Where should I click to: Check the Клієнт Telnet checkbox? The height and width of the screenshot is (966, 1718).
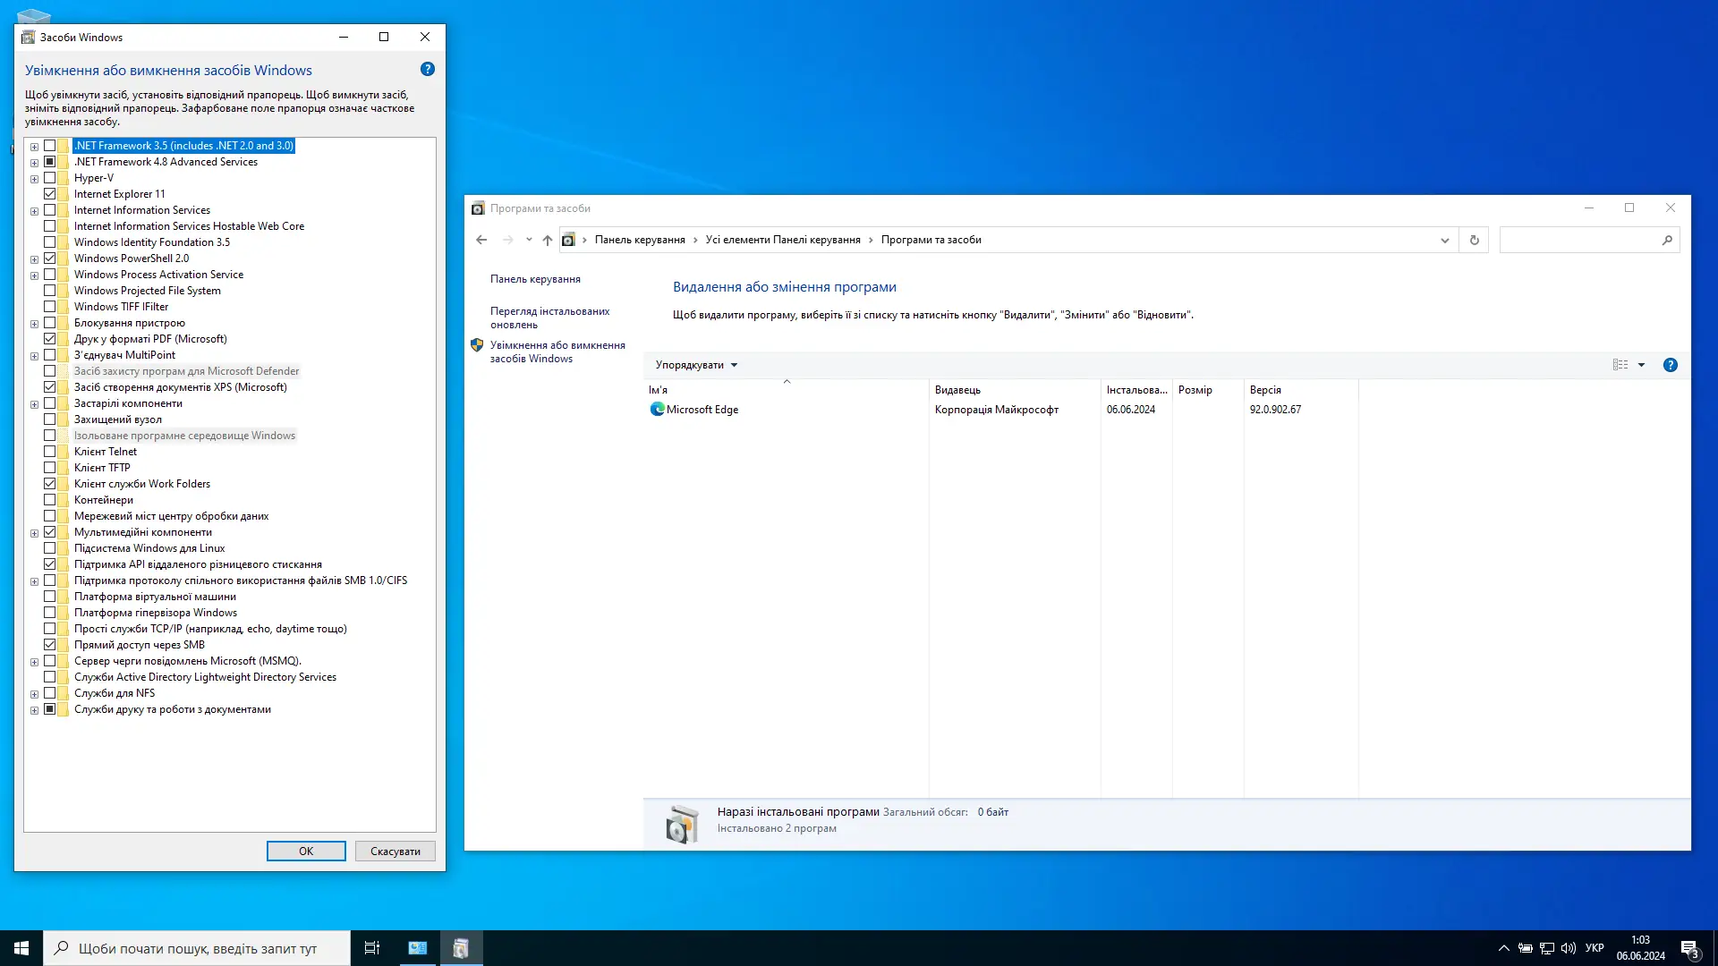(50, 452)
